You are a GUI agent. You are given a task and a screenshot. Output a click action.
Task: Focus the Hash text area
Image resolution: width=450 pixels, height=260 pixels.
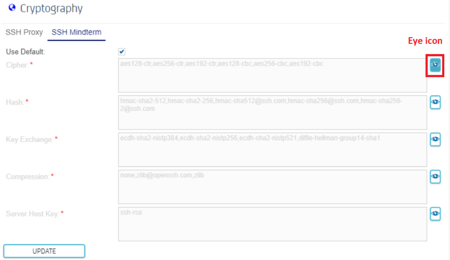tap(273, 112)
